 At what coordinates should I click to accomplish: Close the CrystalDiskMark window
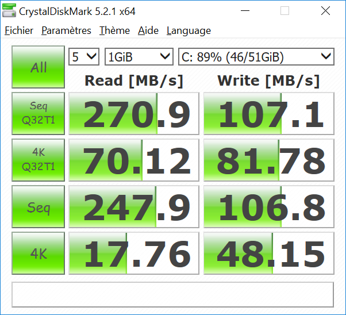pyautogui.click(x=325, y=10)
